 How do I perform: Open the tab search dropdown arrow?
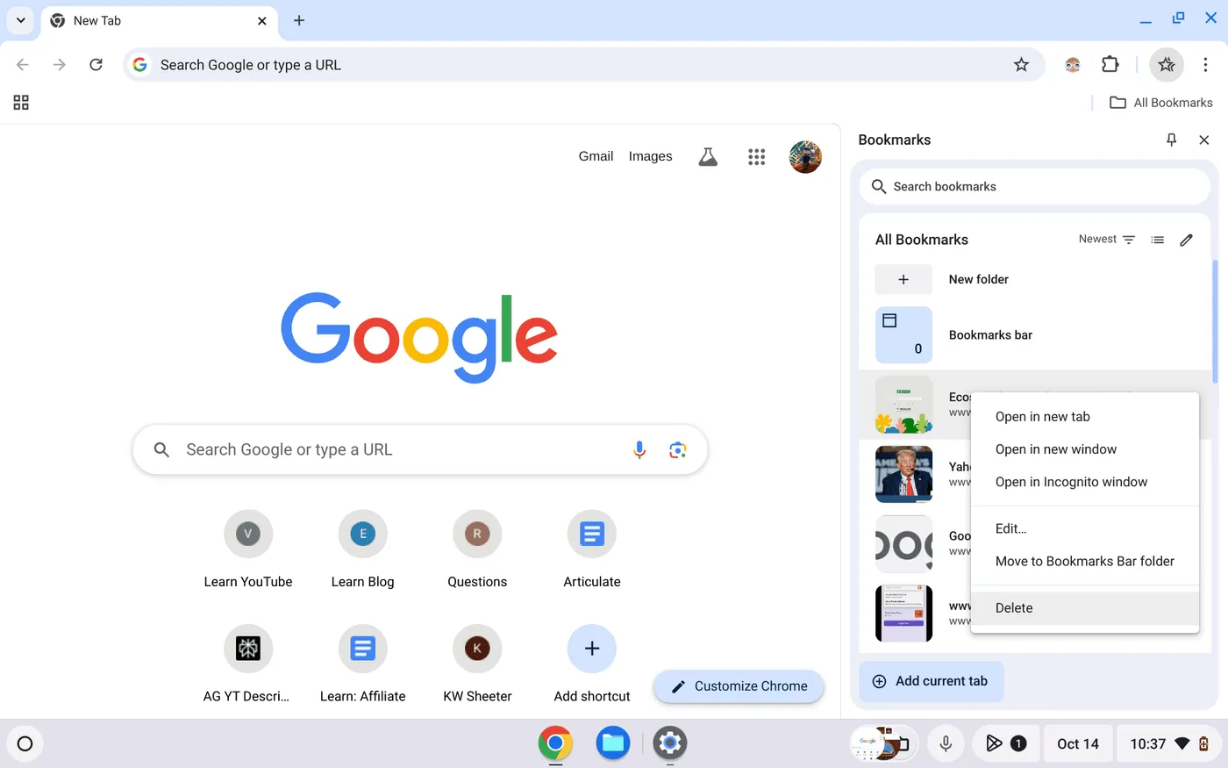pyautogui.click(x=20, y=20)
